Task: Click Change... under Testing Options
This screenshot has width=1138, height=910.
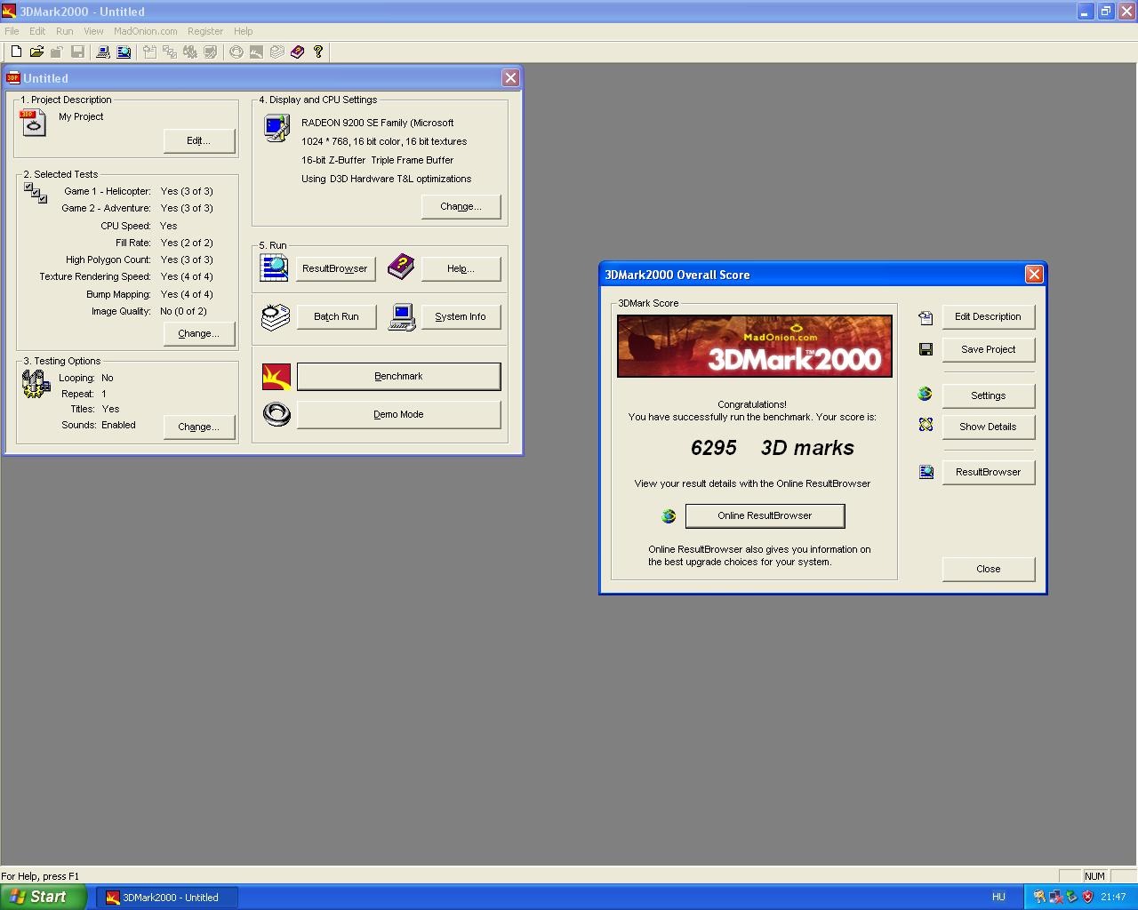Action: click(x=199, y=427)
